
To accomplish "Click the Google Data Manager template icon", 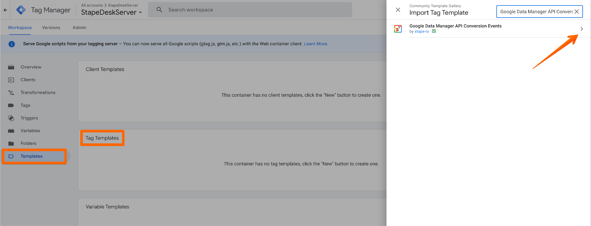I will tap(398, 29).
